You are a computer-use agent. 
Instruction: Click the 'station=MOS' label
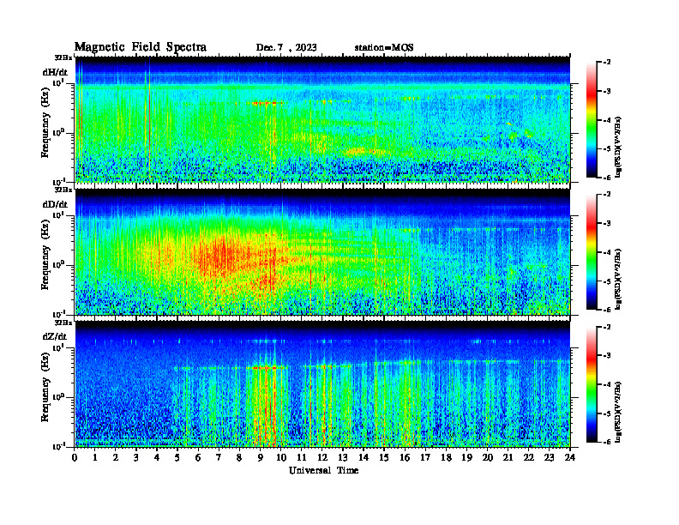pyautogui.click(x=384, y=48)
